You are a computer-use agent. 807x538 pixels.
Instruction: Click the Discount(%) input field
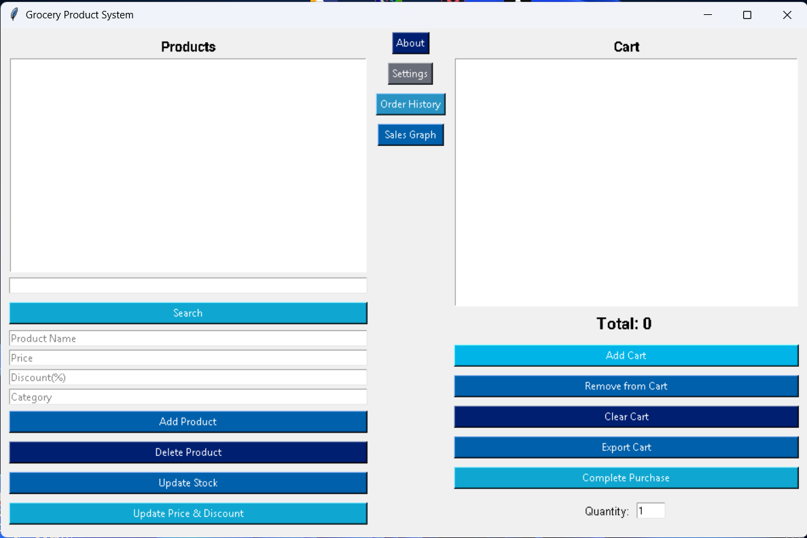pyautogui.click(x=187, y=378)
